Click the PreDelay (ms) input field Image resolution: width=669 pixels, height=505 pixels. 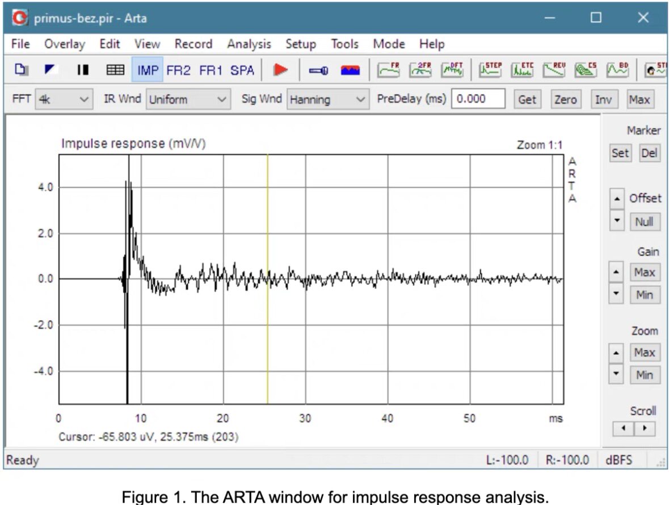pos(478,99)
